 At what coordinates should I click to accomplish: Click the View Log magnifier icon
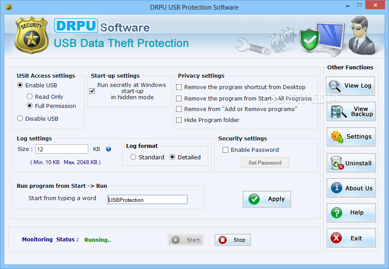pos(335,86)
